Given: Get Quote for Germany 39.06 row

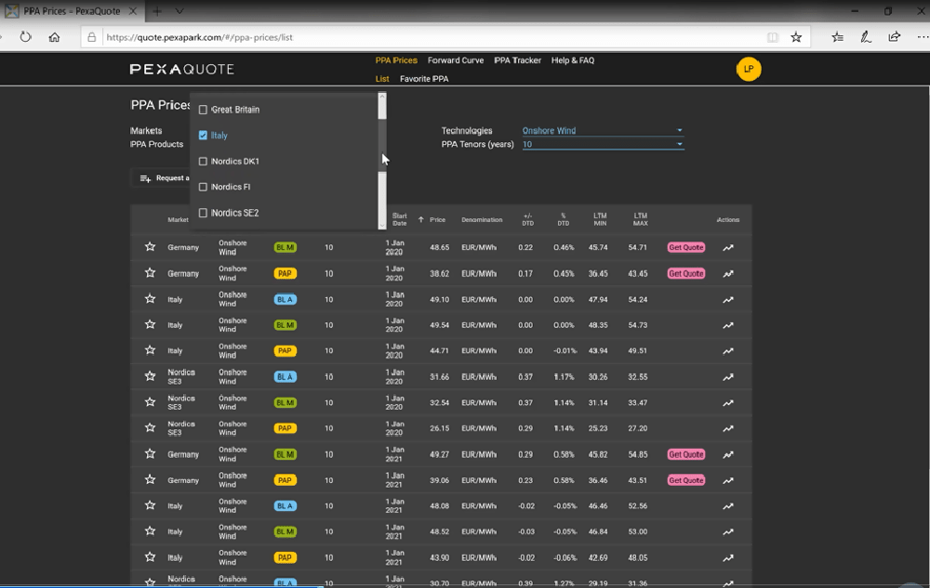Looking at the screenshot, I should 686,480.
